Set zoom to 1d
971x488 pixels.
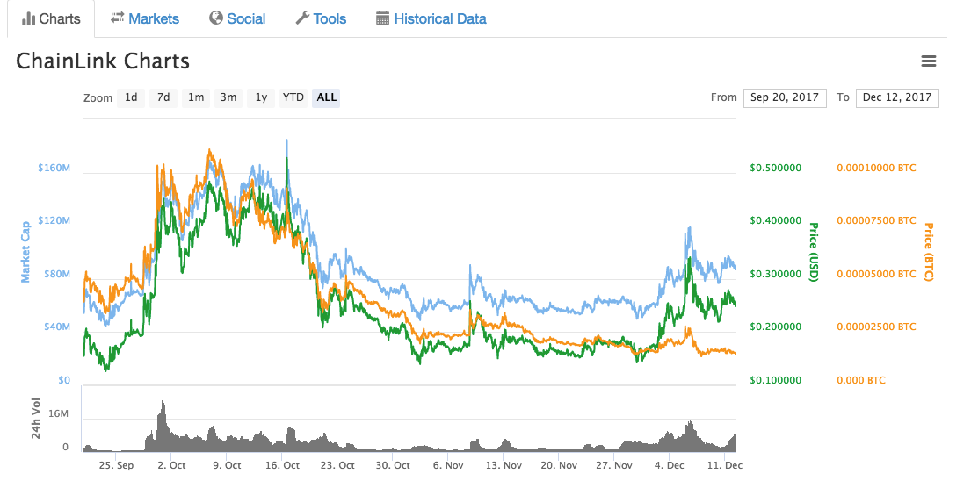click(131, 97)
